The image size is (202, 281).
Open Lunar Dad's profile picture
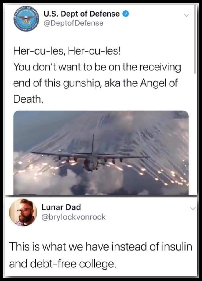point(23,213)
